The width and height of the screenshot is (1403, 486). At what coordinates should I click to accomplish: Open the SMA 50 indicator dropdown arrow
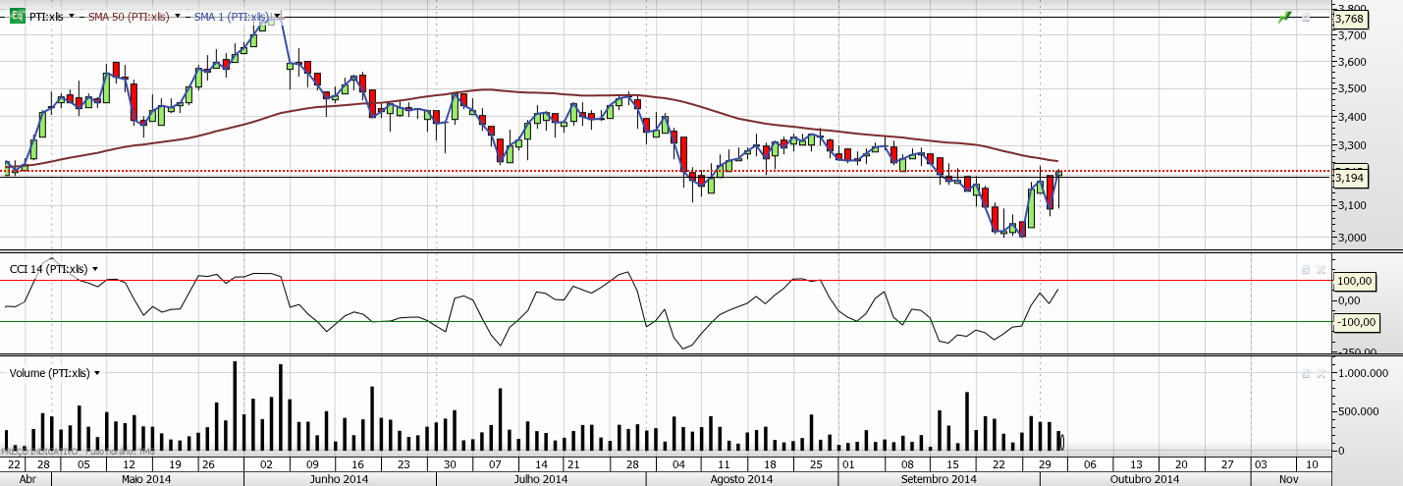click(178, 16)
